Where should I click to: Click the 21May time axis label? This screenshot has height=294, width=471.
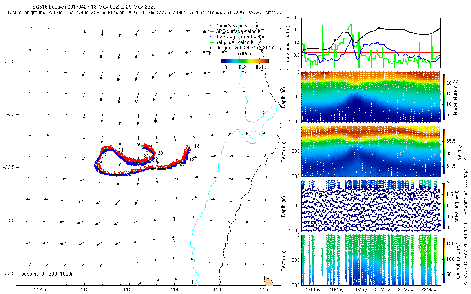(x=336, y=290)
